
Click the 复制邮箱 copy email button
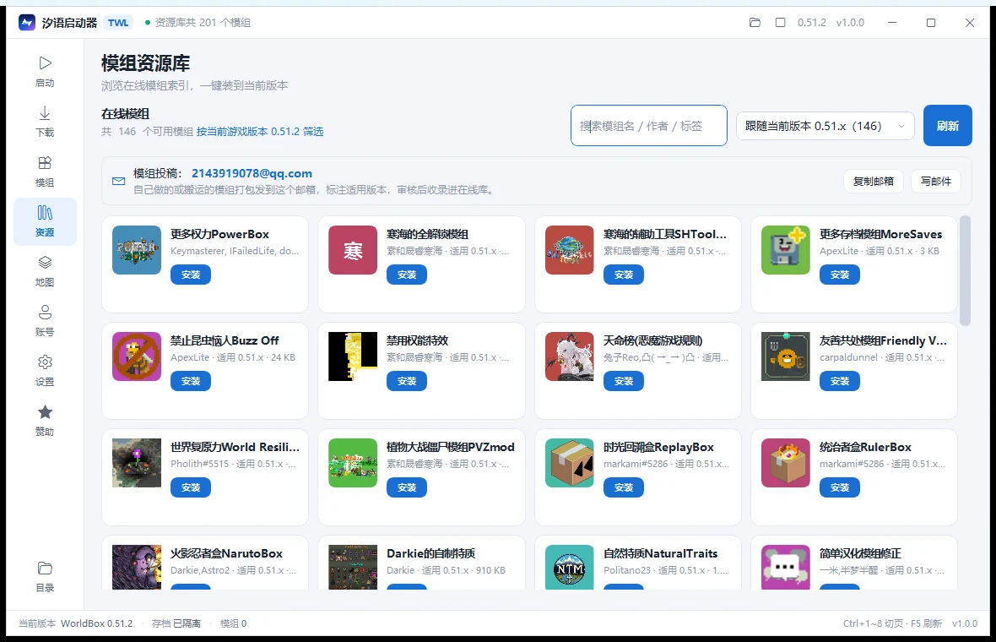click(x=874, y=181)
